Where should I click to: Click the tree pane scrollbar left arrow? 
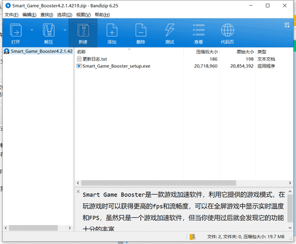pyautogui.click(x=6, y=228)
